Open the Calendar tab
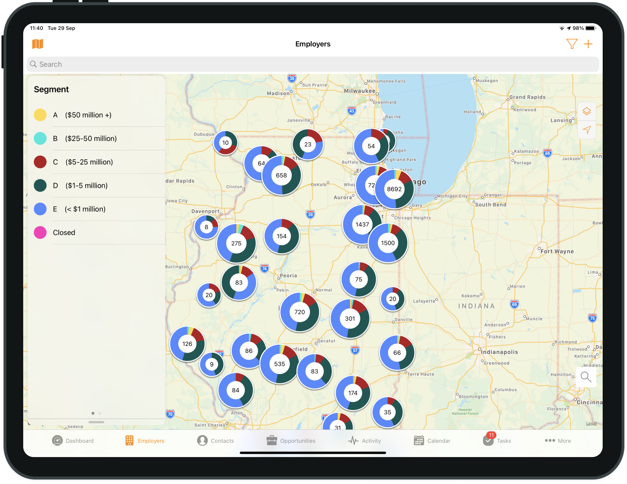The height and width of the screenshot is (484, 627). [432, 441]
